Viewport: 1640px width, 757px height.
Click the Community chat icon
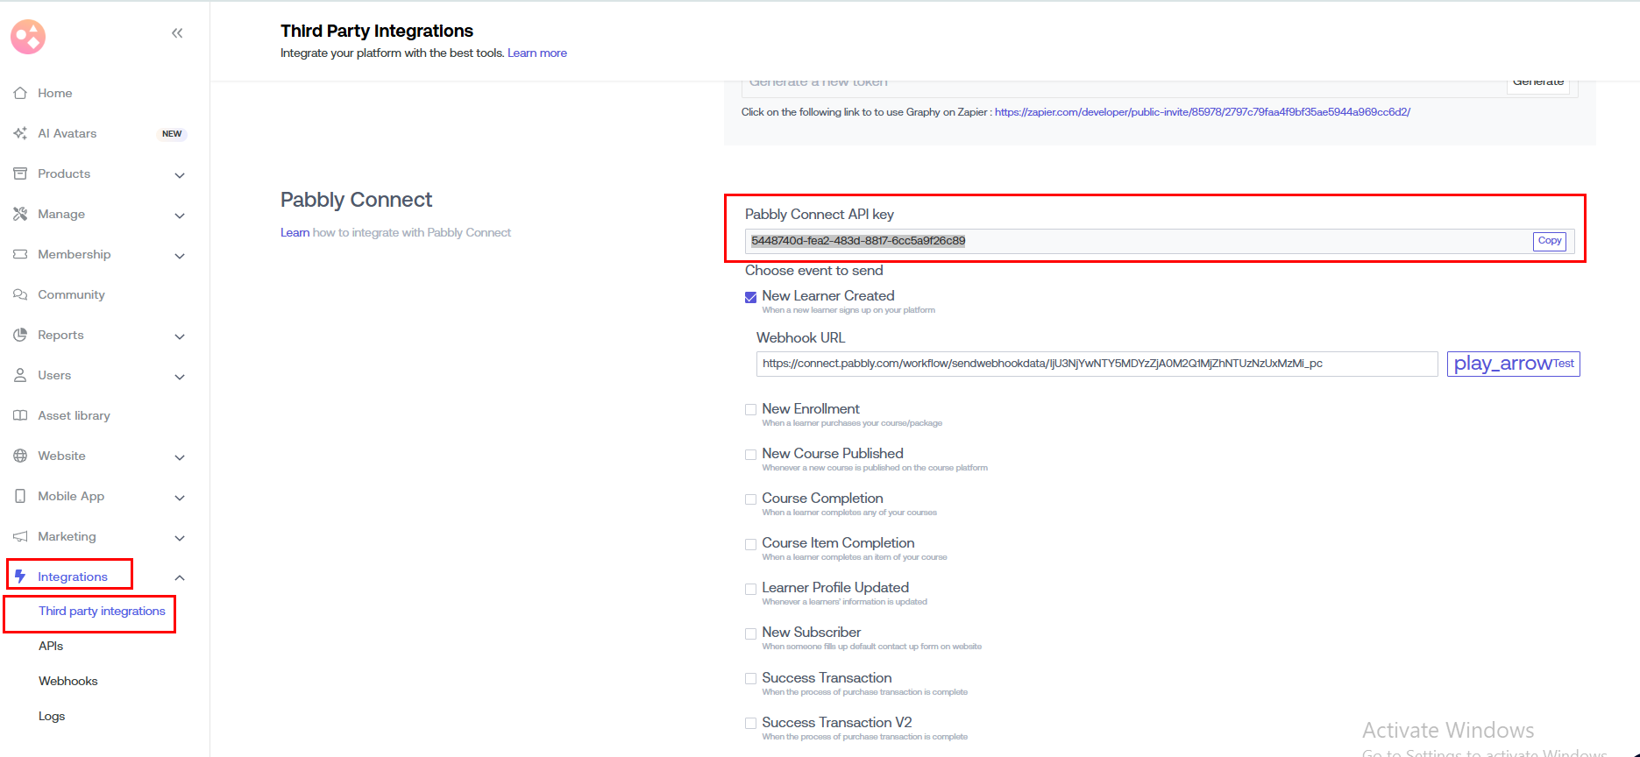point(20,294)
